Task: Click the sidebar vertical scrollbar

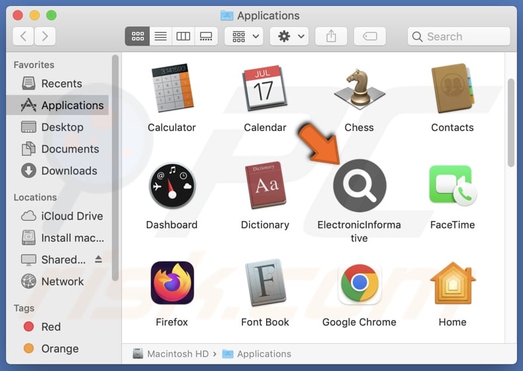Action: click(115, 168)
